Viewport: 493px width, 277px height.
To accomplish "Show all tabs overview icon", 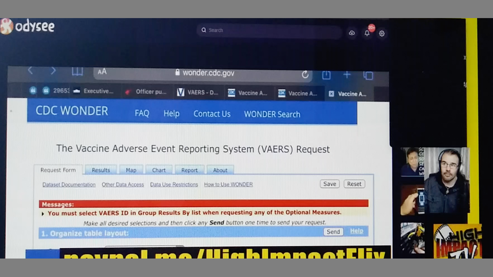I will [x=368, y=75].
